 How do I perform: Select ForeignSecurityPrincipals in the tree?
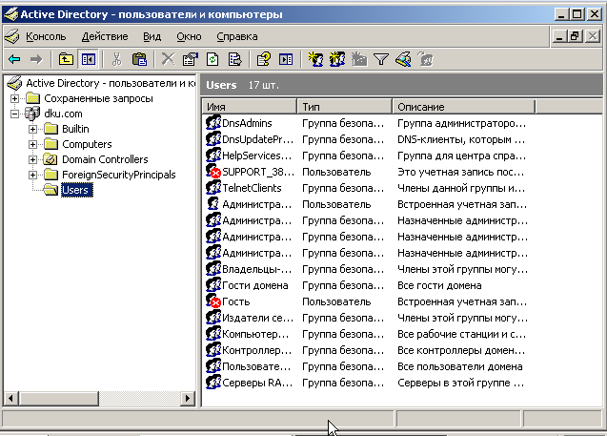pos(119,175)
